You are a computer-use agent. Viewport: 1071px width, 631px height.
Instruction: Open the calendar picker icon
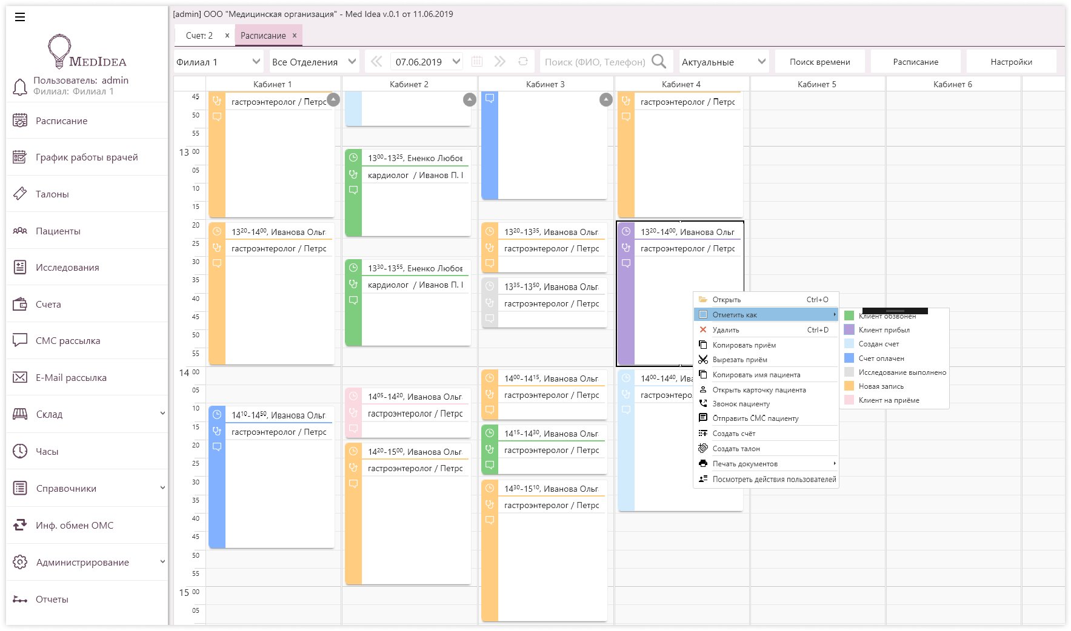tap(477, 61)
